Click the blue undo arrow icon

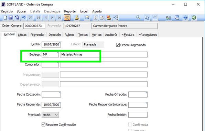pyautogui.click(x=24, y=18)
